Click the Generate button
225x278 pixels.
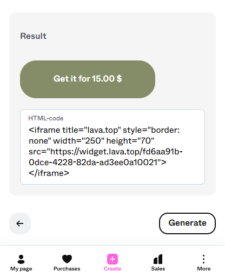(187, 223)
